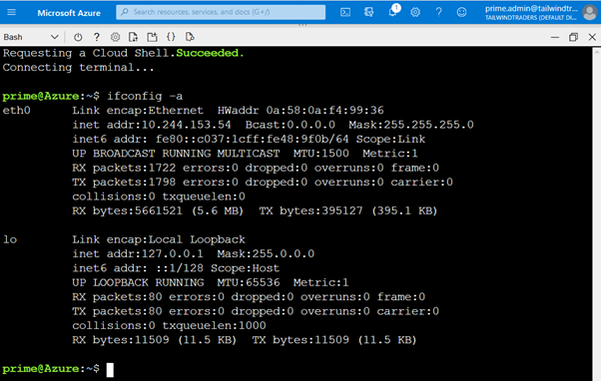Close the Cloud Shell pane
This screenshot has height=381, width=601.
pyautogui.click(x=592, y=37)
